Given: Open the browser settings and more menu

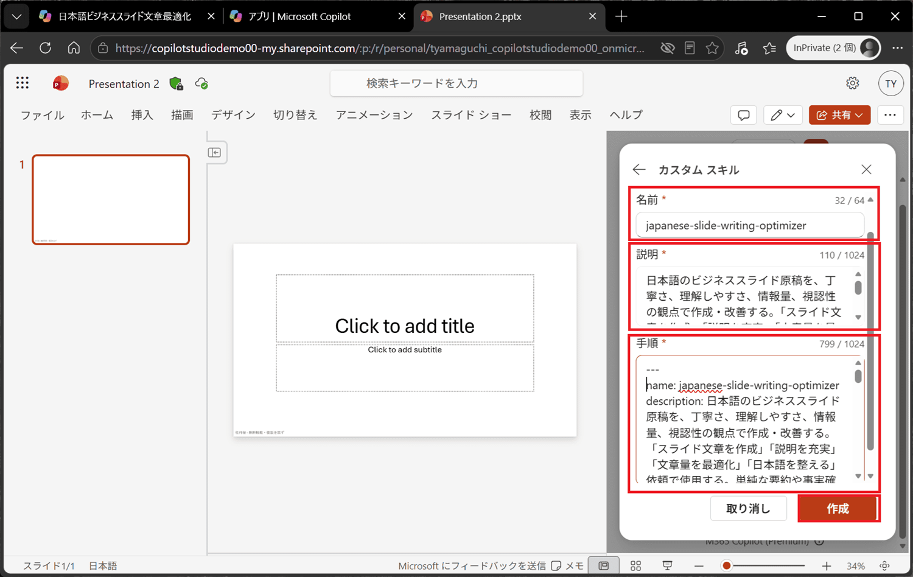Looking at the screenshot, I should click(x=897, y=47).
